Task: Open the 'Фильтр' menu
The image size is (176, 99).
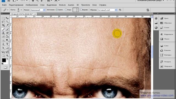Action: 62,5
